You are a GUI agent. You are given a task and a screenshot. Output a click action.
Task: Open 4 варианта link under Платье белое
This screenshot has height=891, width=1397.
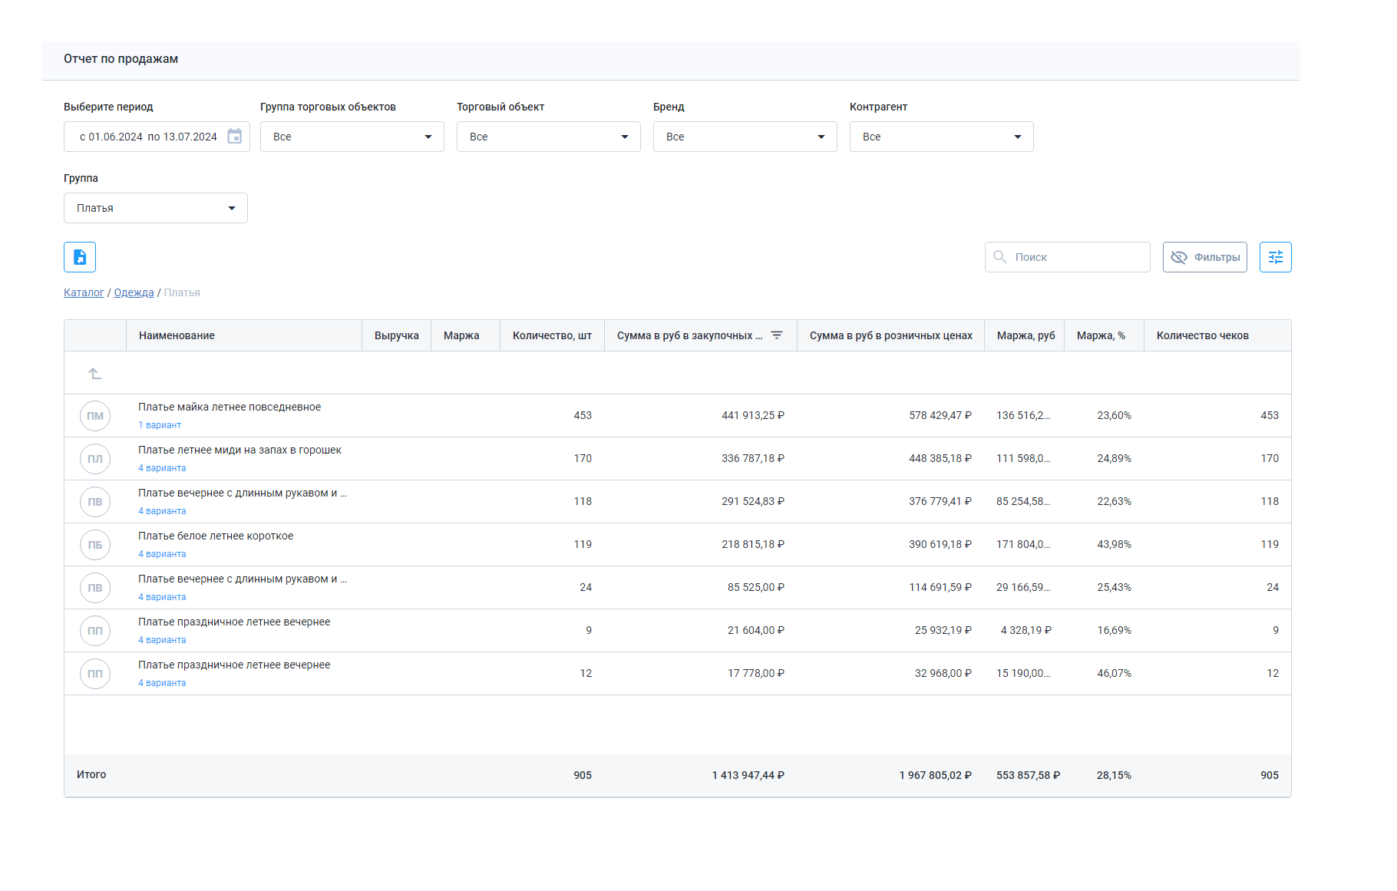162,554
